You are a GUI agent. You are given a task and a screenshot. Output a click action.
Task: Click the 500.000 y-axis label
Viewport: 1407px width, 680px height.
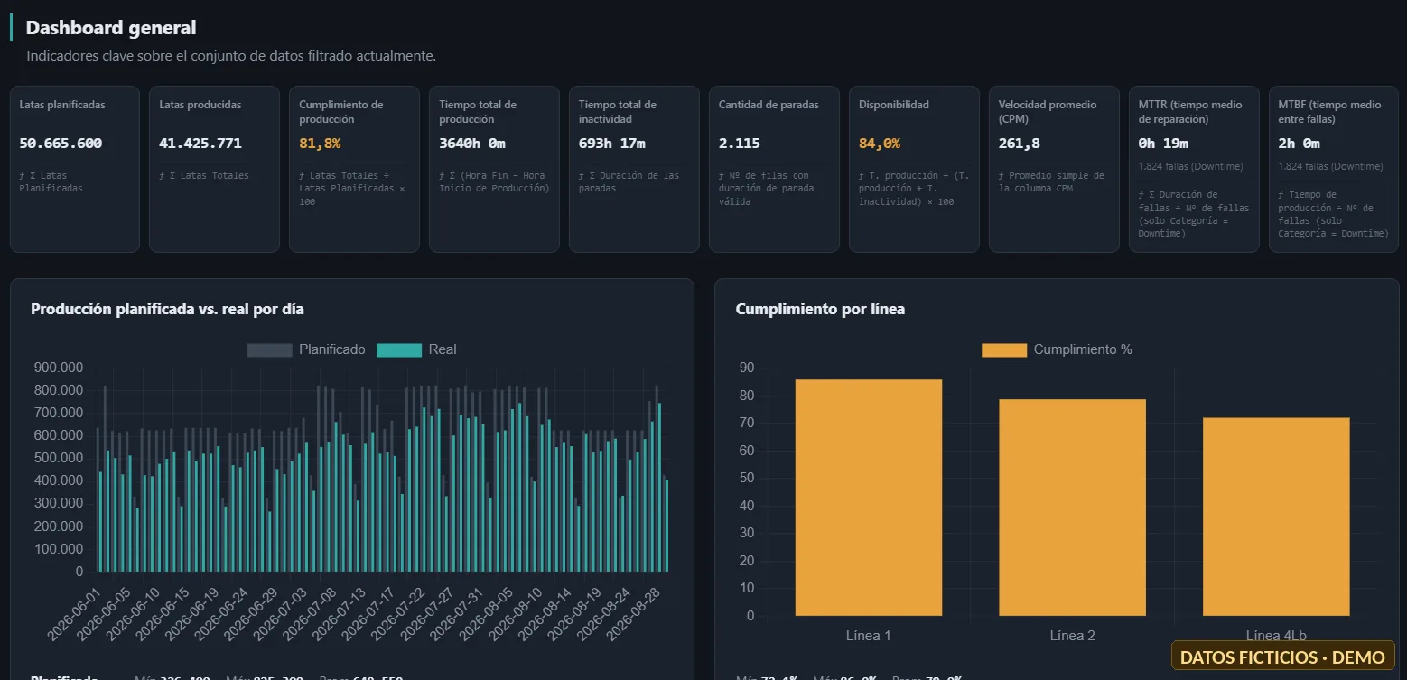click(x=58, y=458)
